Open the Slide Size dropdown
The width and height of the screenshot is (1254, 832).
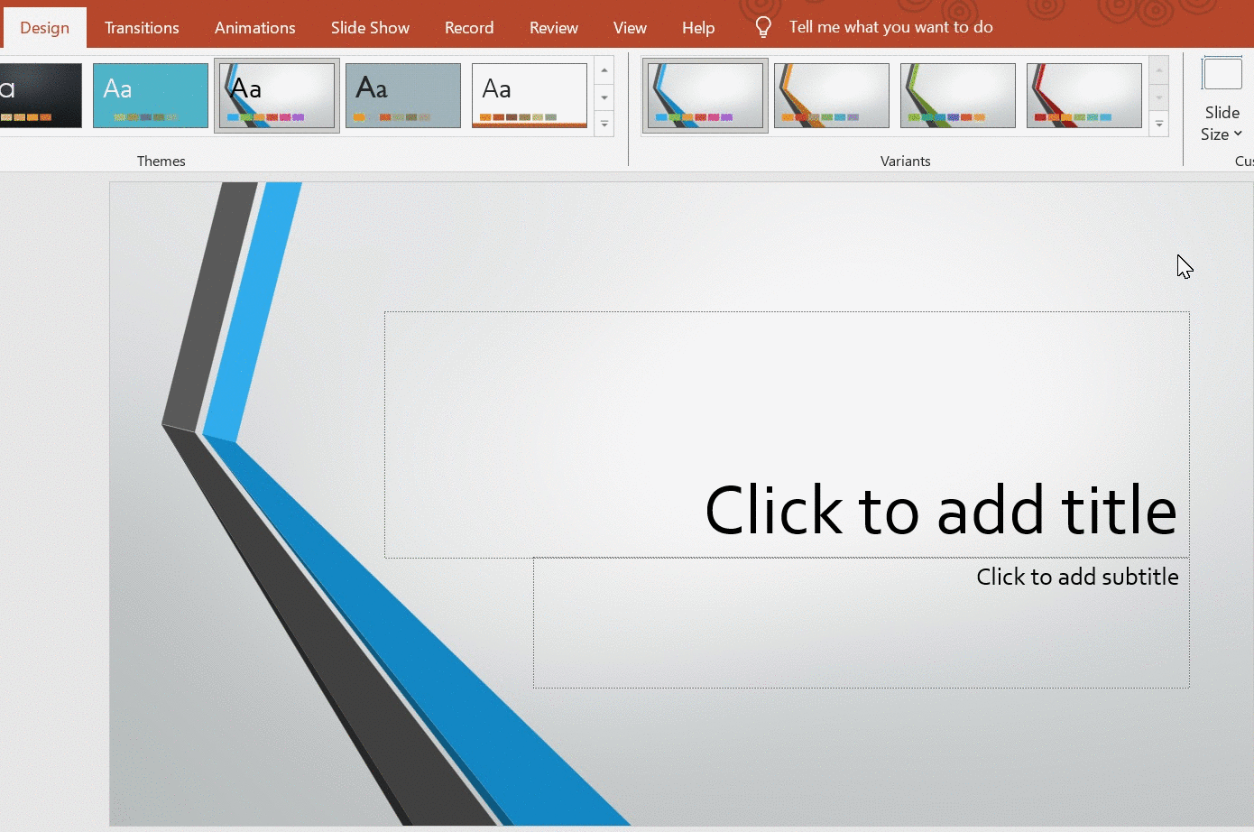coord(1222,124)
